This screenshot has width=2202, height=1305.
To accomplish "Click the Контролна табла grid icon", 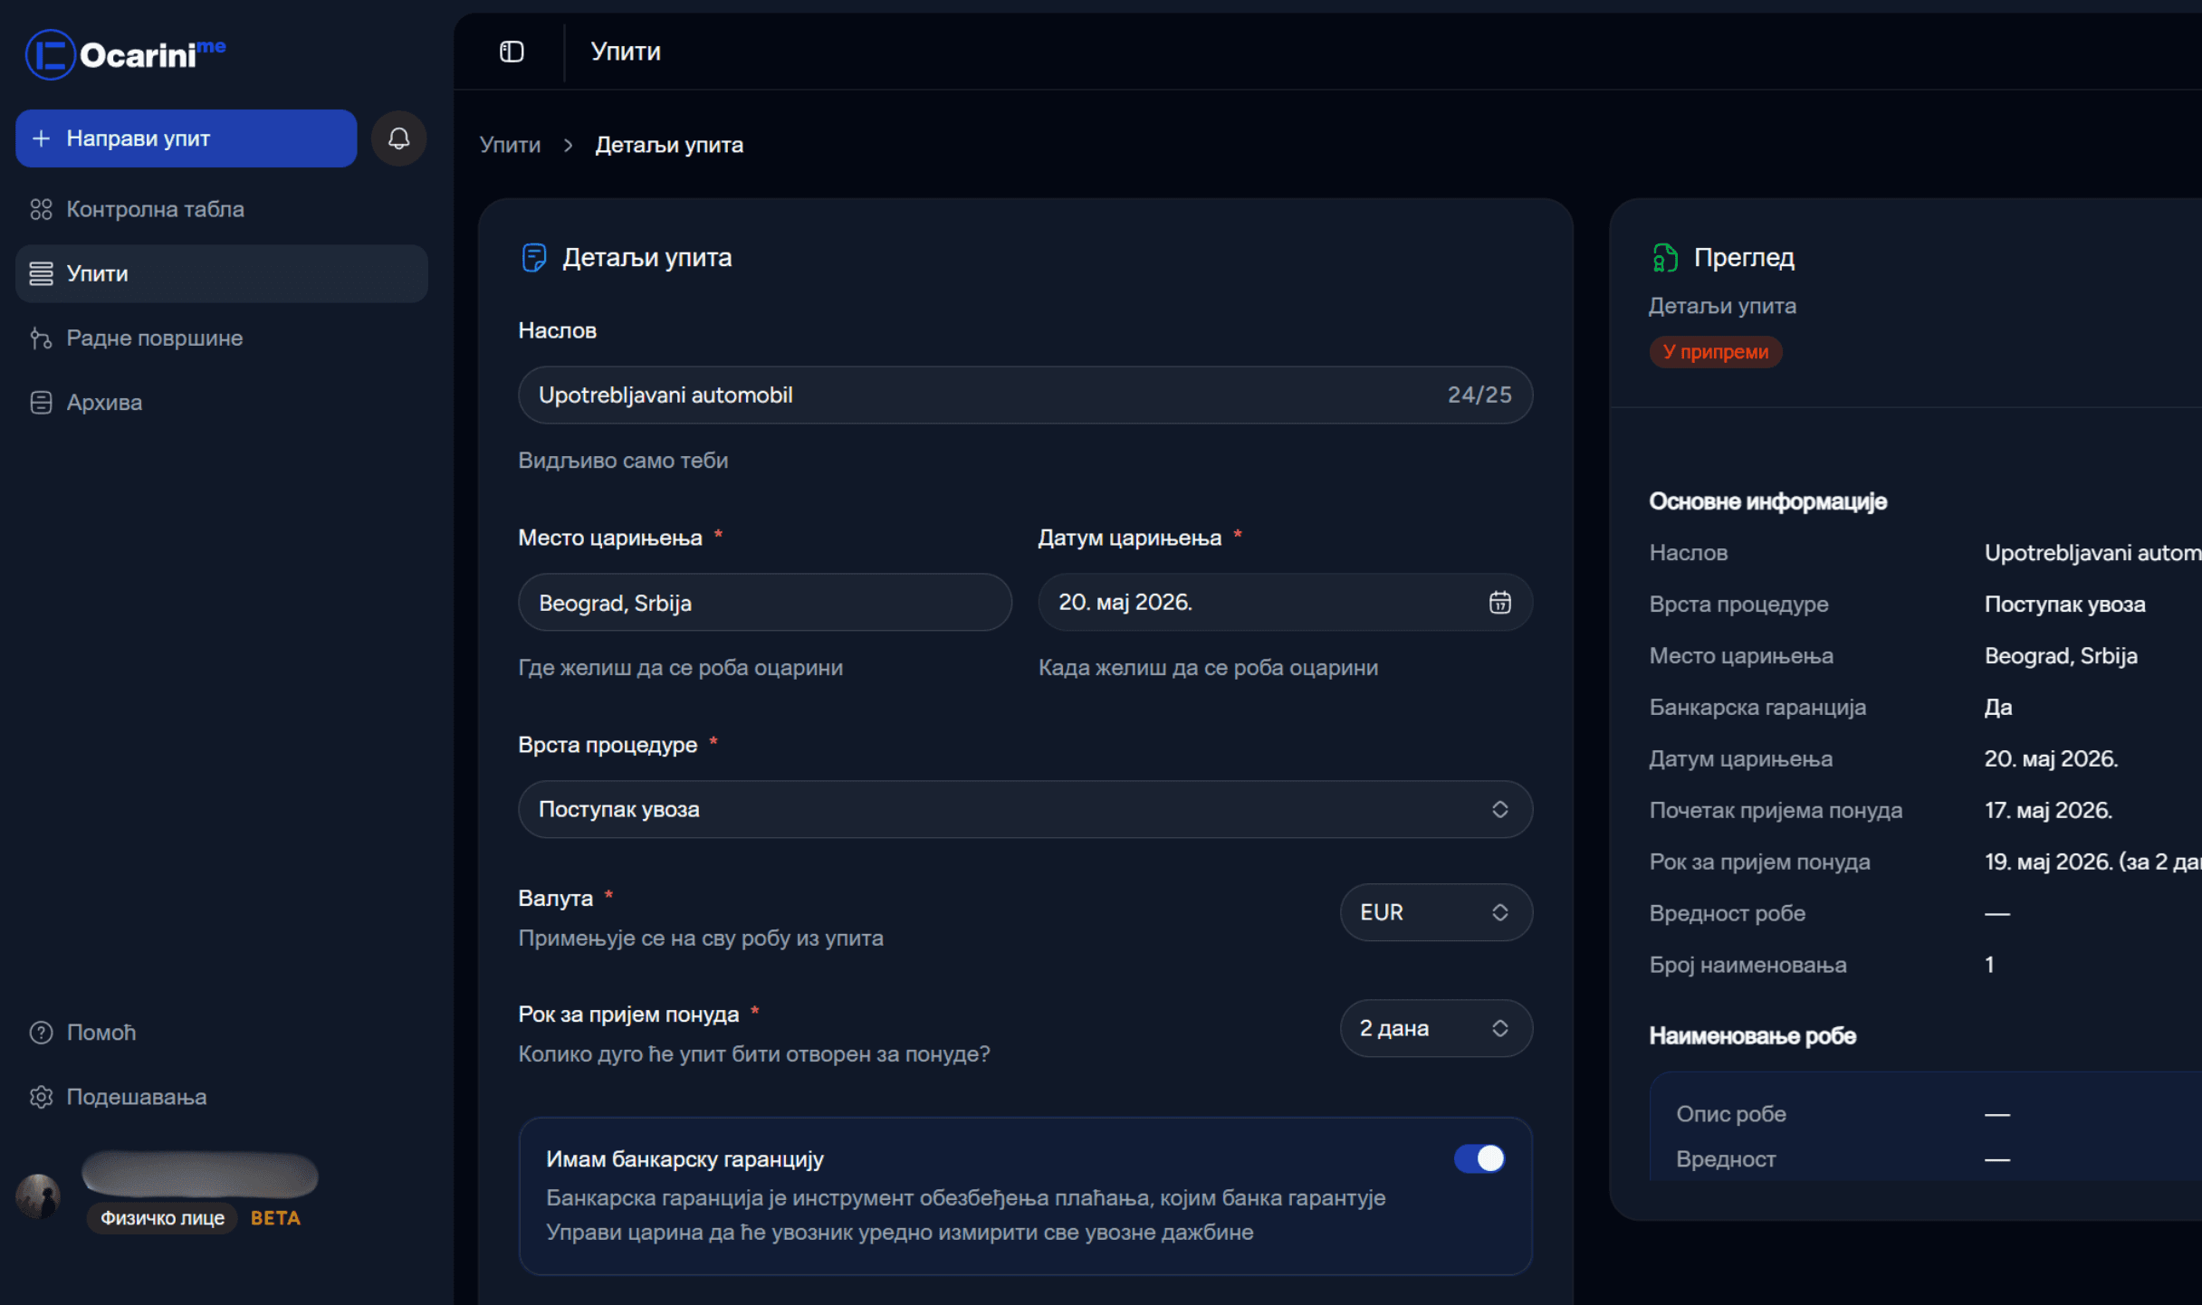I will coord(41,209).
